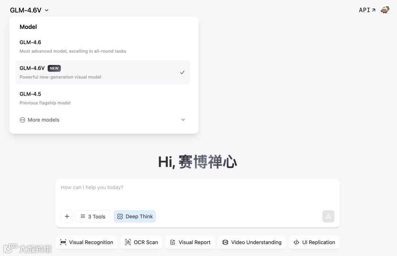Click the checkmark on the GLM-4.6V row
The height and width of the screenshot is (256, 397).
tap(182, 72)
